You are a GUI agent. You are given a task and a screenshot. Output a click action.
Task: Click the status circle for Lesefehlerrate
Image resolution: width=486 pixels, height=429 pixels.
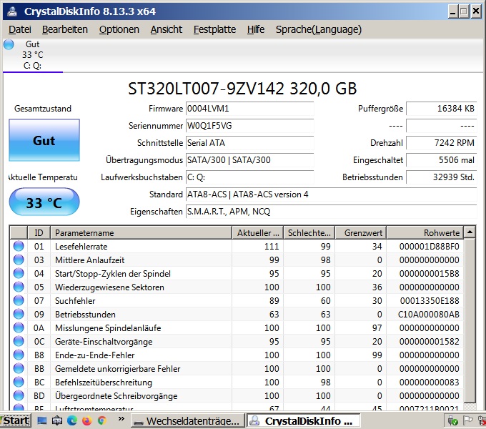pos(19,246)
